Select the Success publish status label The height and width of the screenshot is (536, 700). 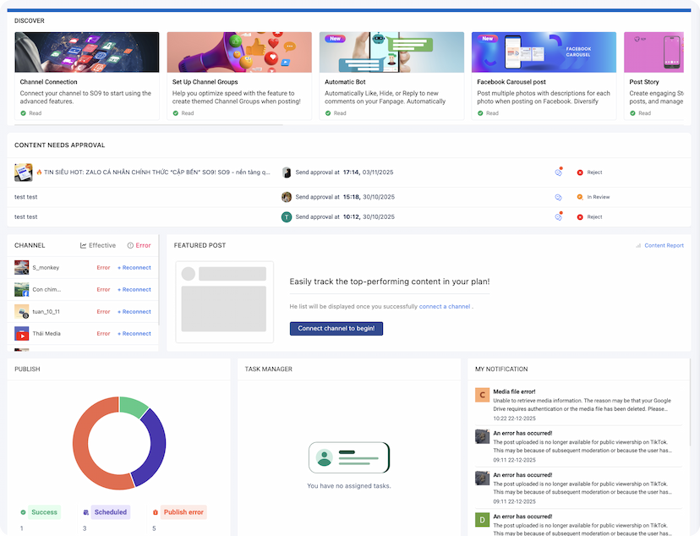click(x=44, y=512)
